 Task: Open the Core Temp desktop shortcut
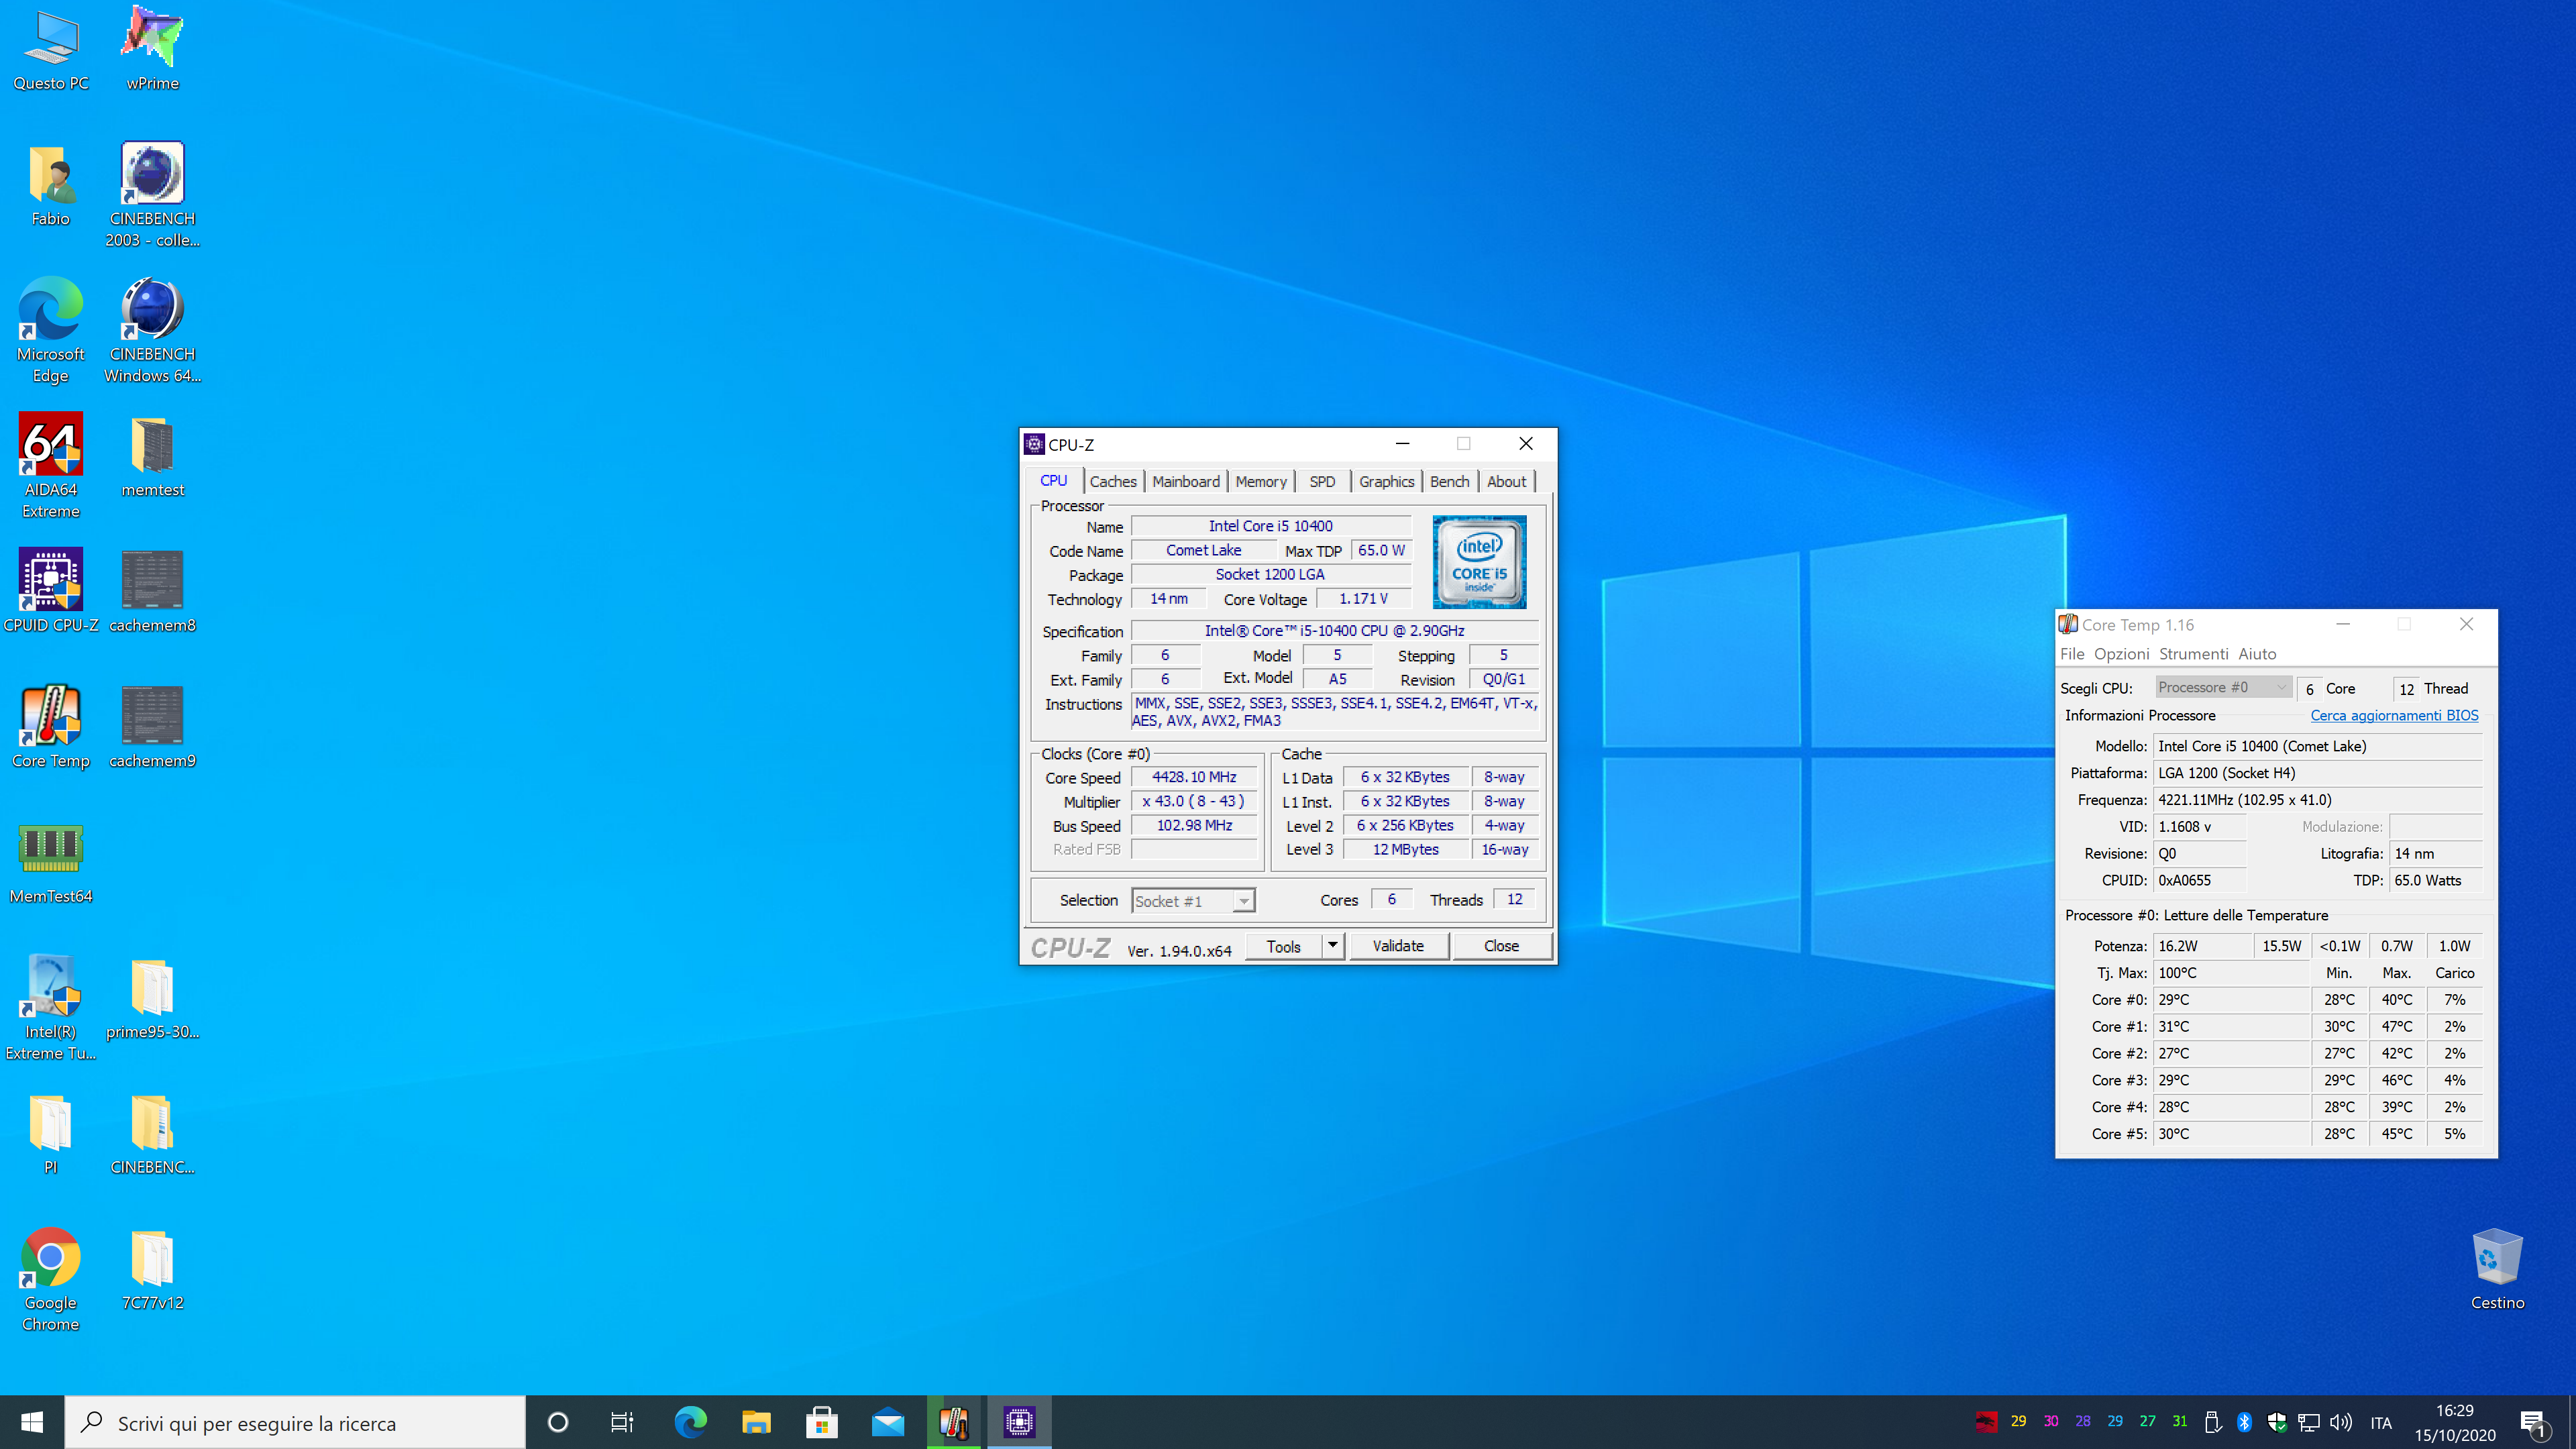[x=51, y=726]
